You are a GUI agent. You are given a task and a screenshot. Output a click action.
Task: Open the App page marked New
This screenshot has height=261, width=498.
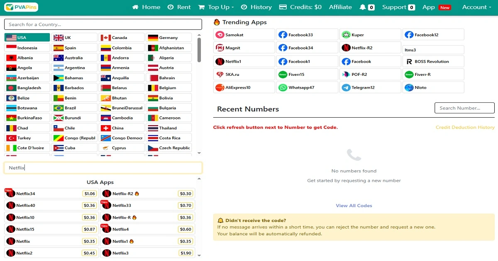pos(437,7)
